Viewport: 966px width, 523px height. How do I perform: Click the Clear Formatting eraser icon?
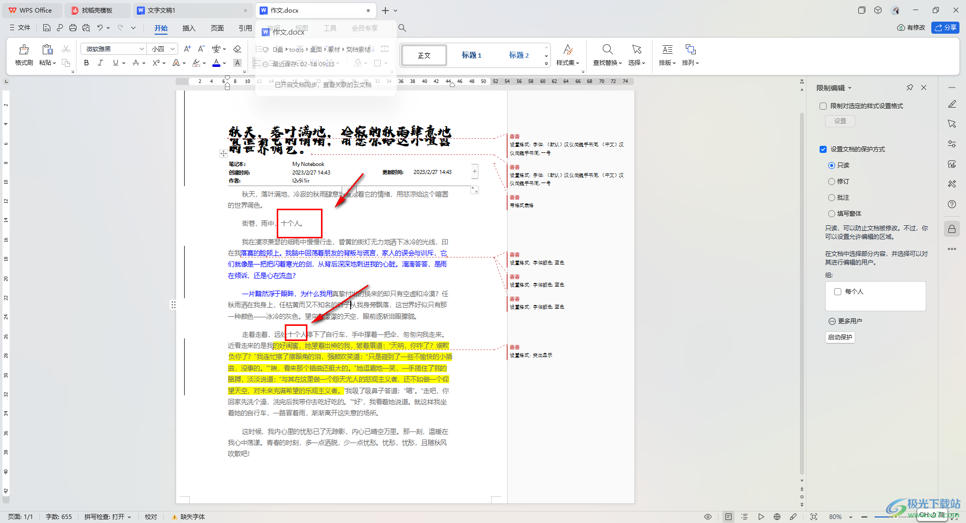click(x=237, y=49)
